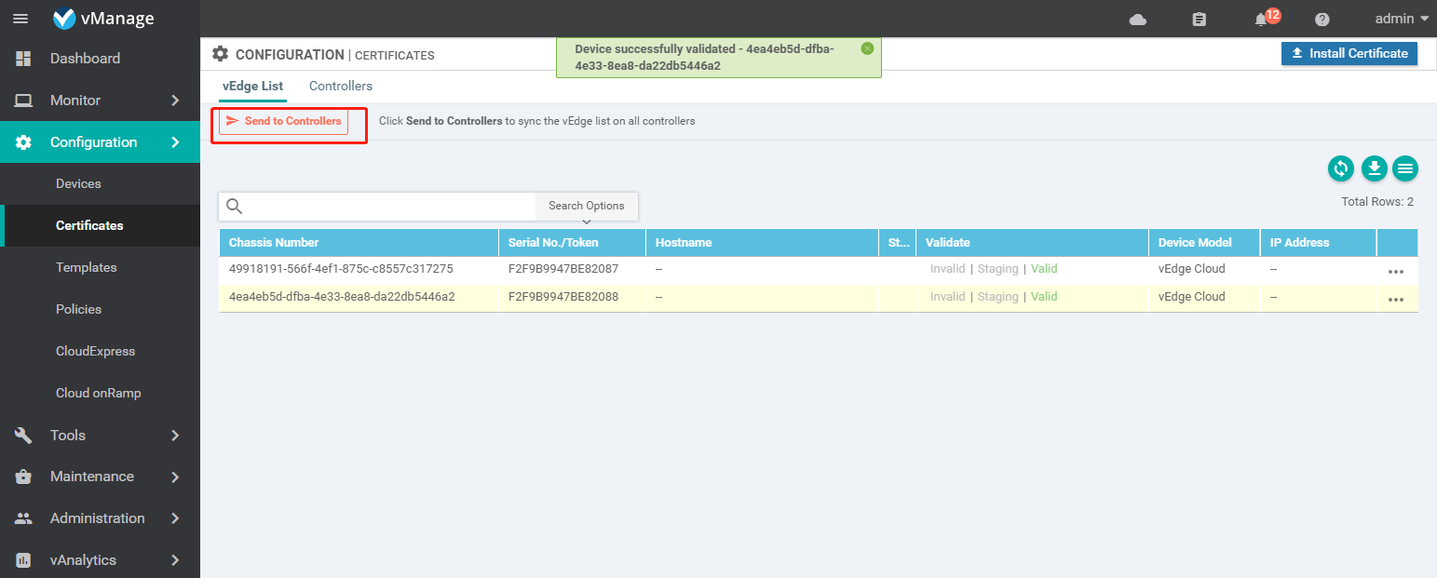The image size is (1437, 578).
Task: Open more actions for row F2F9B9947BE82088
Action: tap(1395, 300)
